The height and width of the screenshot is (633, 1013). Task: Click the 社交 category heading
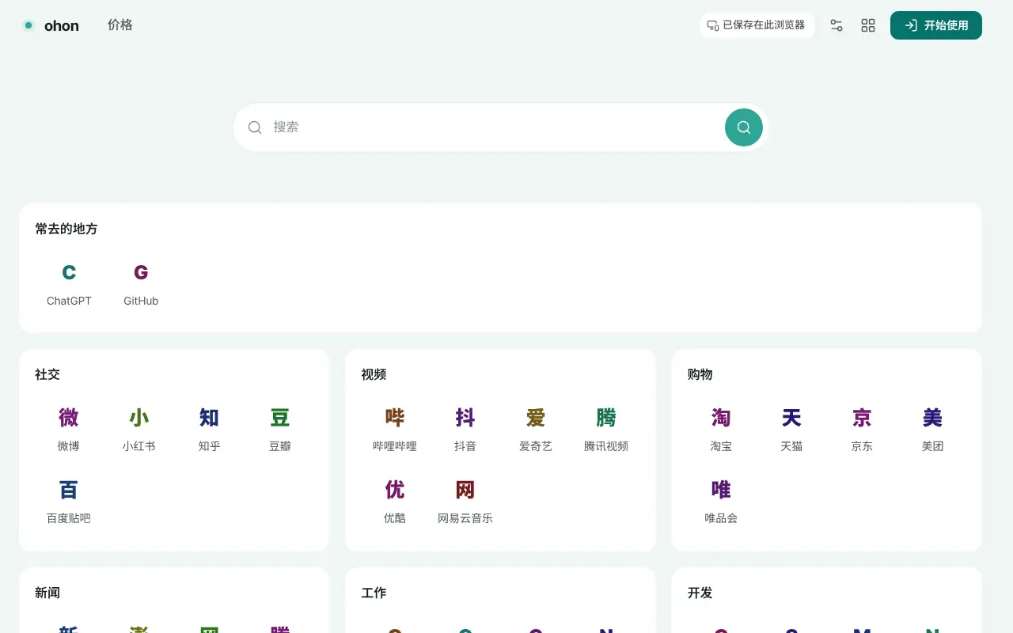(47, 374)
